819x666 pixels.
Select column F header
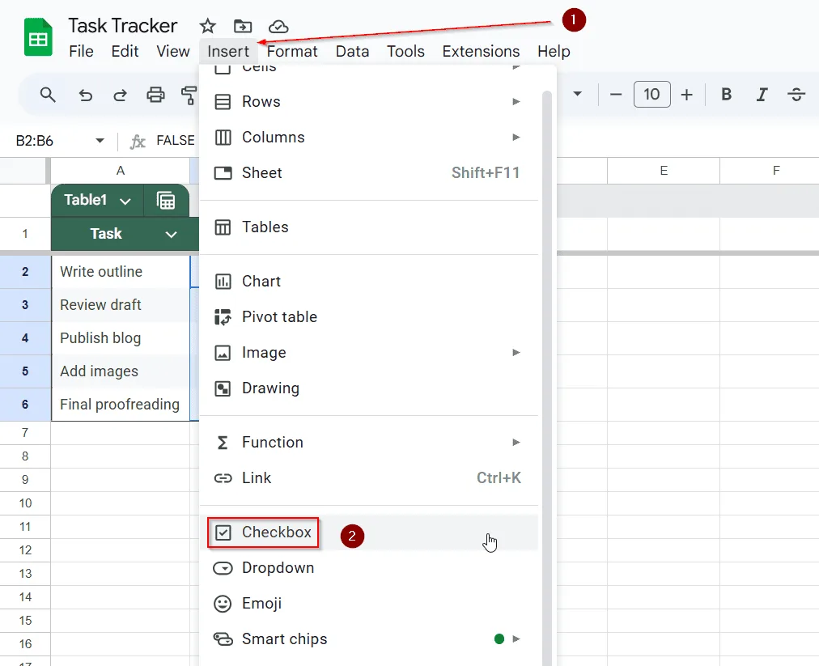tap(770, 171)
